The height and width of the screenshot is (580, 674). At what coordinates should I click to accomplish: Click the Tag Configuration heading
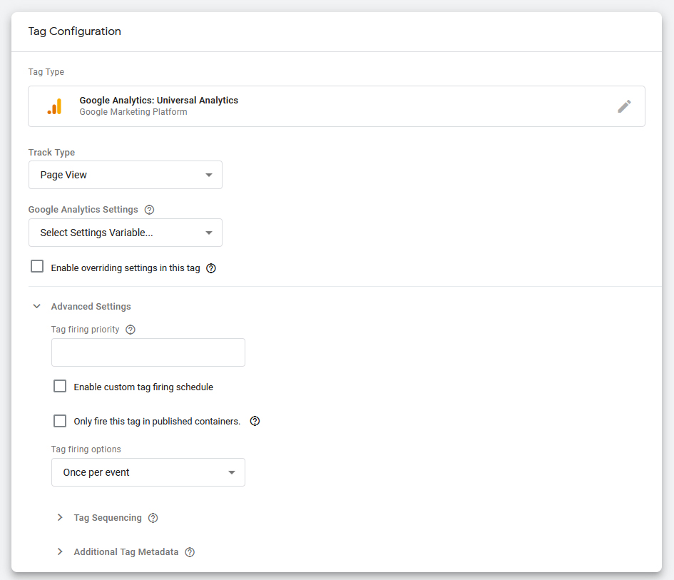[x=75, y=31]
